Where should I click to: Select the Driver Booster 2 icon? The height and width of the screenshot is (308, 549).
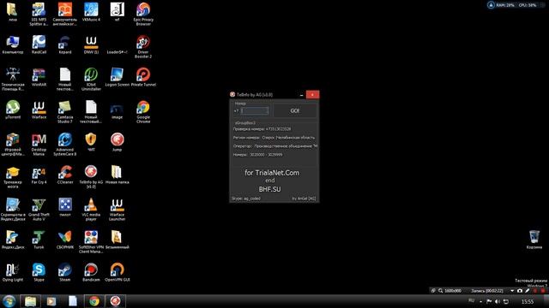pyautogui.click(x=143, y=46)
